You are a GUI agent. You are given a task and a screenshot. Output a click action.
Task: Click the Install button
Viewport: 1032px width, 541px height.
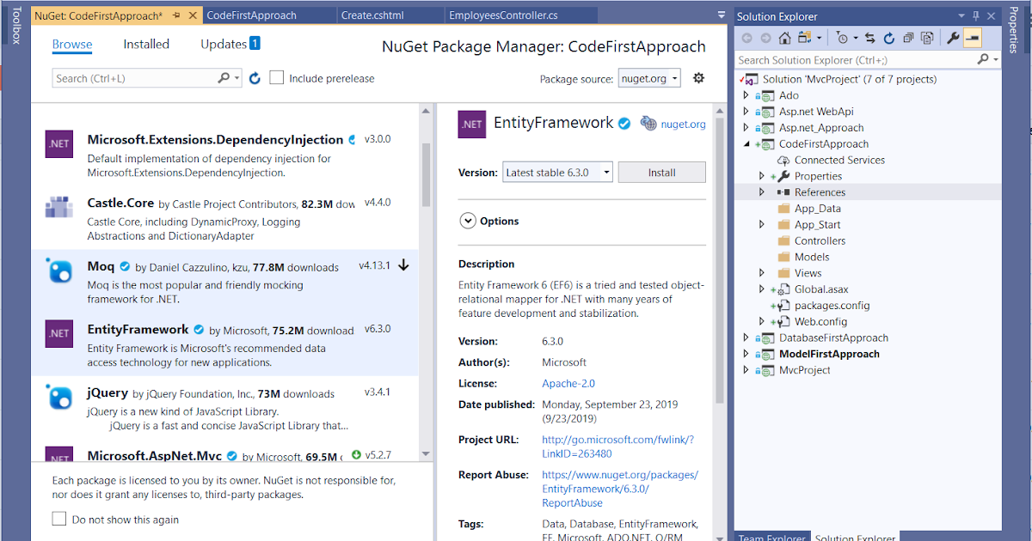(661, 173)
